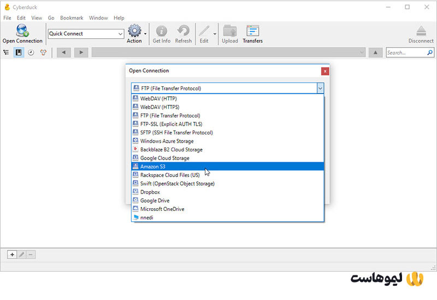The height and width of the screenshot is (300, 437).
Task: Collapse the protocol dropdown arrow
Action: tap(320, 89)
